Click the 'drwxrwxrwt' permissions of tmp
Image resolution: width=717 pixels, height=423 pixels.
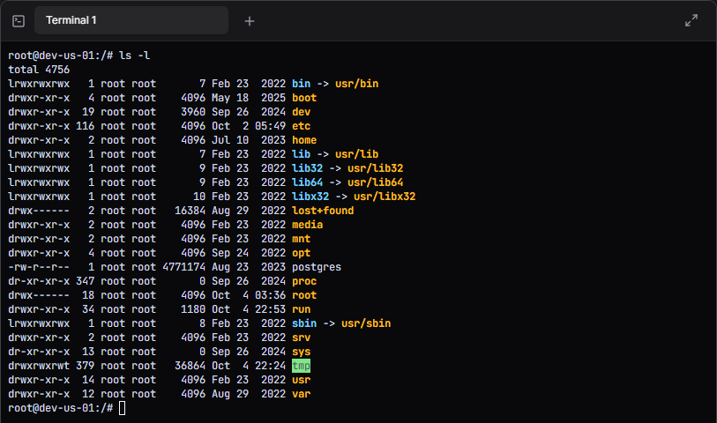point(39,366)
